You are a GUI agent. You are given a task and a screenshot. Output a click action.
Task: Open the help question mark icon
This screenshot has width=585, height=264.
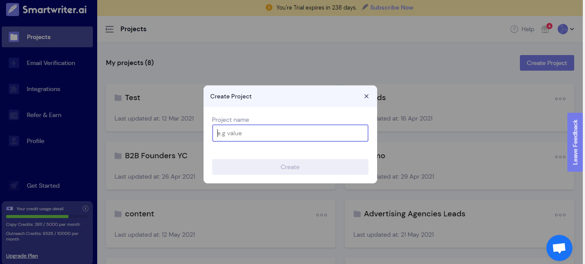[x=514, y=29]
